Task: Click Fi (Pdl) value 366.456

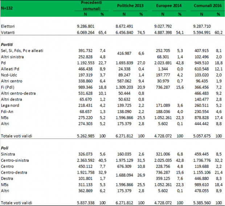Action: pos(202,87)
